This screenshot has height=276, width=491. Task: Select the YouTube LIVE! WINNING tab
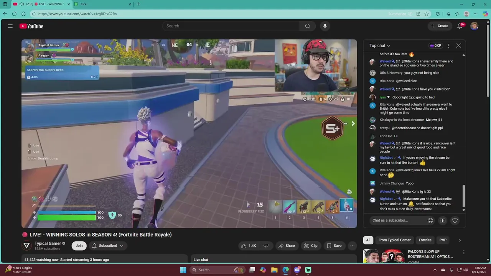pos(42,4)
